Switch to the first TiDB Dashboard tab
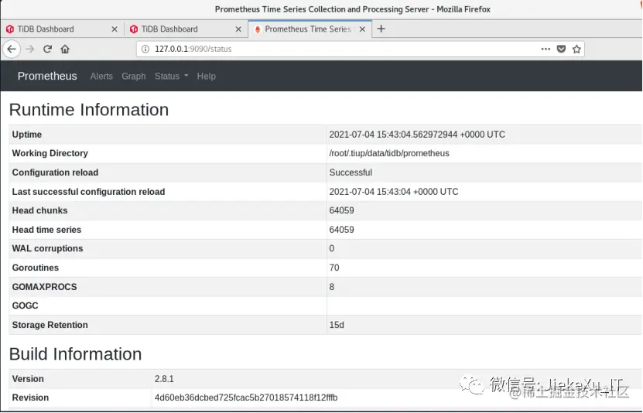The height and width of the screenshot is (413, 643). (61, 29)
